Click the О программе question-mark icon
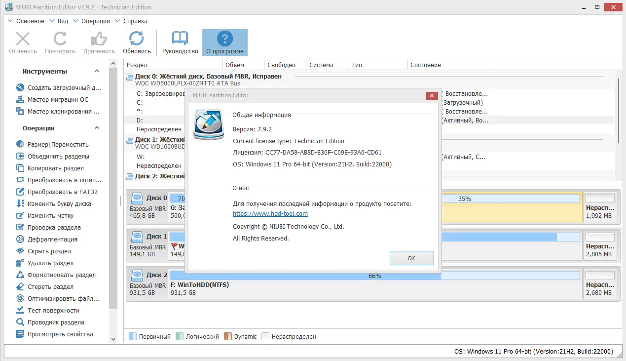 (x=225, y=39)
